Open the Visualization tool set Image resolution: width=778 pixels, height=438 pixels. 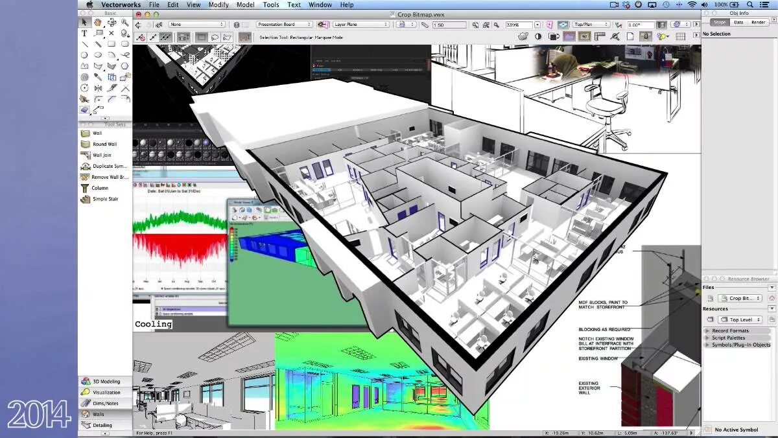(105, 392)
